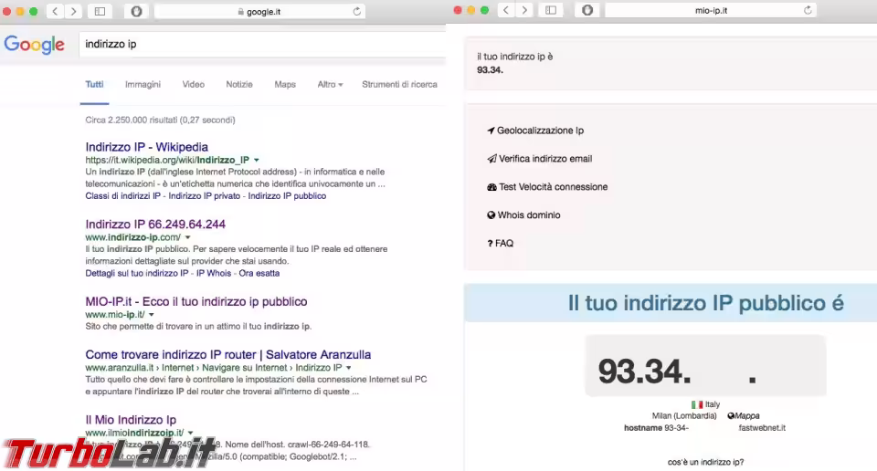Select the Tutti search tab
This screenshot has width=877, height=471.
[x=94, y=84]
